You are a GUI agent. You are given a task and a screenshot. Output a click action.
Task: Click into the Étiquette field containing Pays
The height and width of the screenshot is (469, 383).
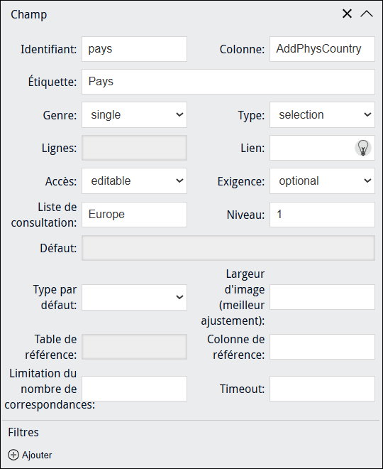228,82
